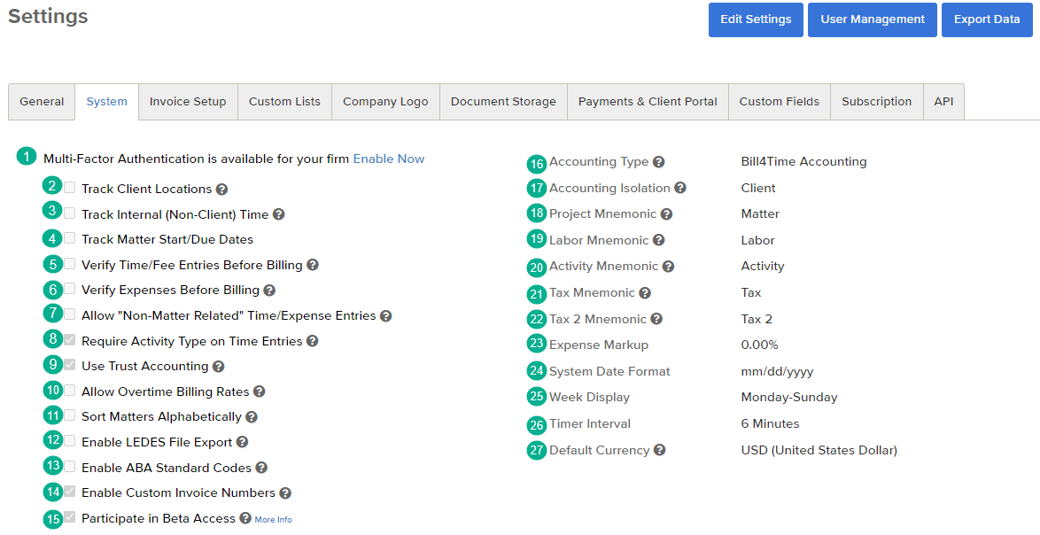The width and height of the screenshot is (1040, 535).
Task: Uncheck Enable Custom Invoice Numbers checkbox
Action: click(70, 492)
